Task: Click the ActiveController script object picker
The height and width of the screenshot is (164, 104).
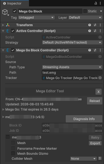Action: pos(100,37)
